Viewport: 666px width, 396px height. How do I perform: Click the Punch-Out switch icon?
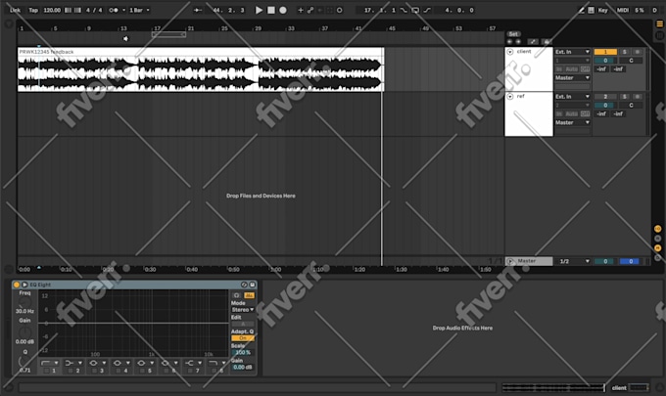(x=427, y=10)
